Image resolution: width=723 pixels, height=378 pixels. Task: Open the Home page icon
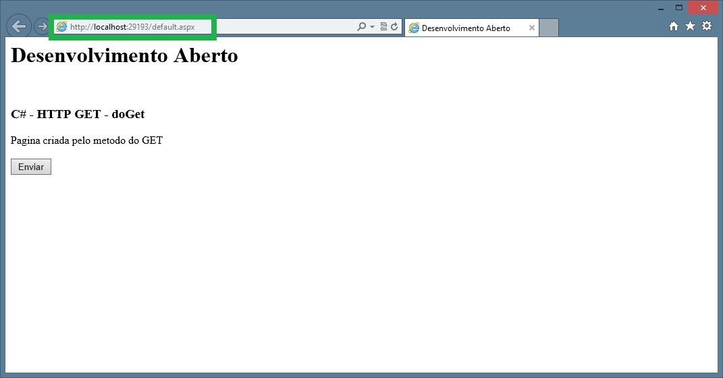[x=673, y=26]
